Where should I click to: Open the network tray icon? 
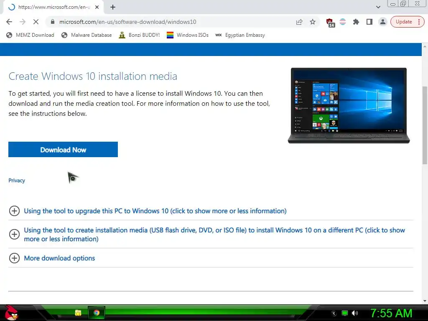pos(345,313)
